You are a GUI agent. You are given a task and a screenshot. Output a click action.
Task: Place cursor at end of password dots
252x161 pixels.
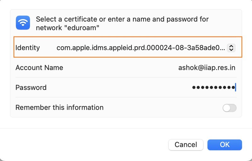[x=235, y=87]
